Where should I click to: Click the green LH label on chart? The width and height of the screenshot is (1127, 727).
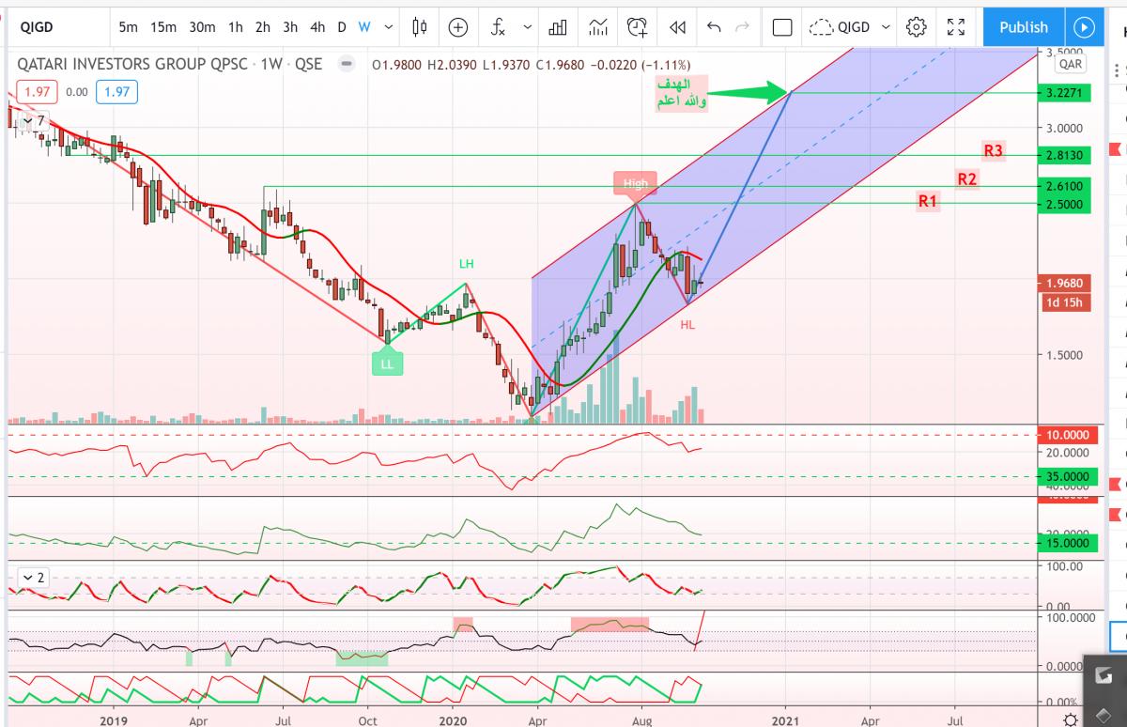[466, 264]
